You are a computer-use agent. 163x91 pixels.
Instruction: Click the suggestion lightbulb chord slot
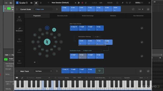(x=100, y=71)
